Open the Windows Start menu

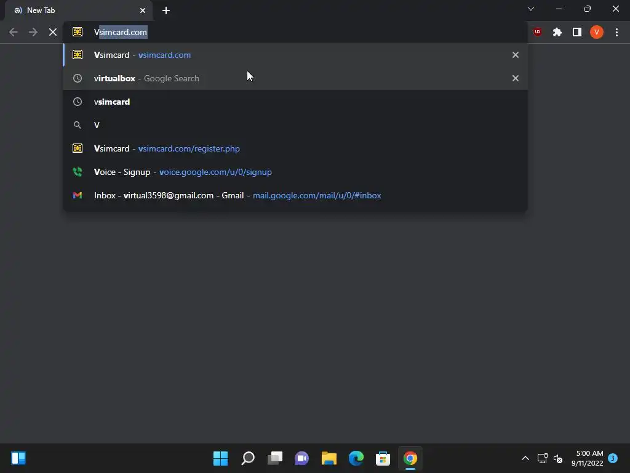[220, 458]
